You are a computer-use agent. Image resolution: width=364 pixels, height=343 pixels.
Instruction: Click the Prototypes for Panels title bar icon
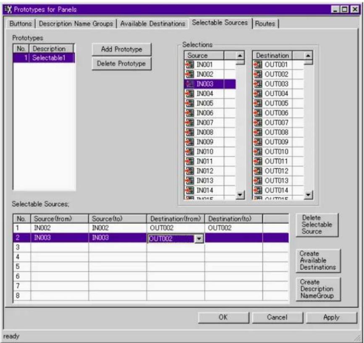pyautogui.click(x=8, y=10)
